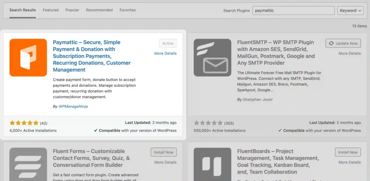Visit the Shahjahan Jewel author link
370x181 pixels.
(x=258, y=100)
